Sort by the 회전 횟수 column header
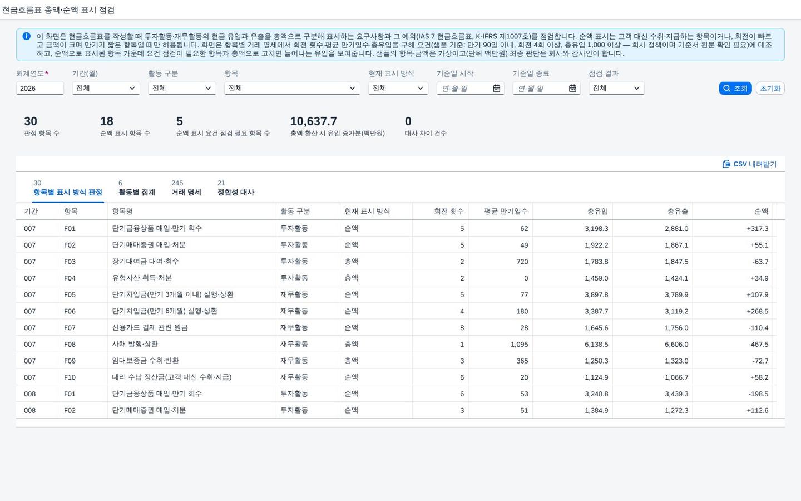 [x=440, y=212]
